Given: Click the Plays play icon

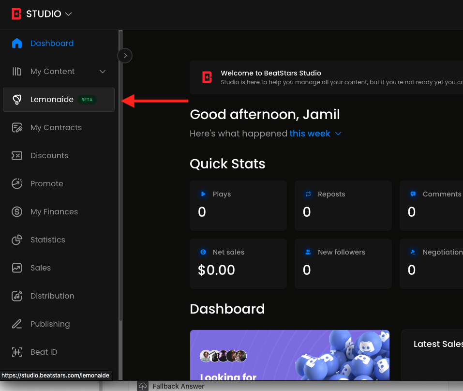Looking at the screenshot, I should click(x=203, y=194).
